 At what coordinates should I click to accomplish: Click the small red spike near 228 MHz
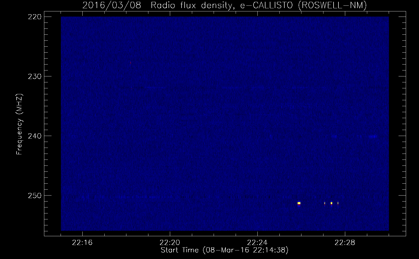(x=131, y=63)
